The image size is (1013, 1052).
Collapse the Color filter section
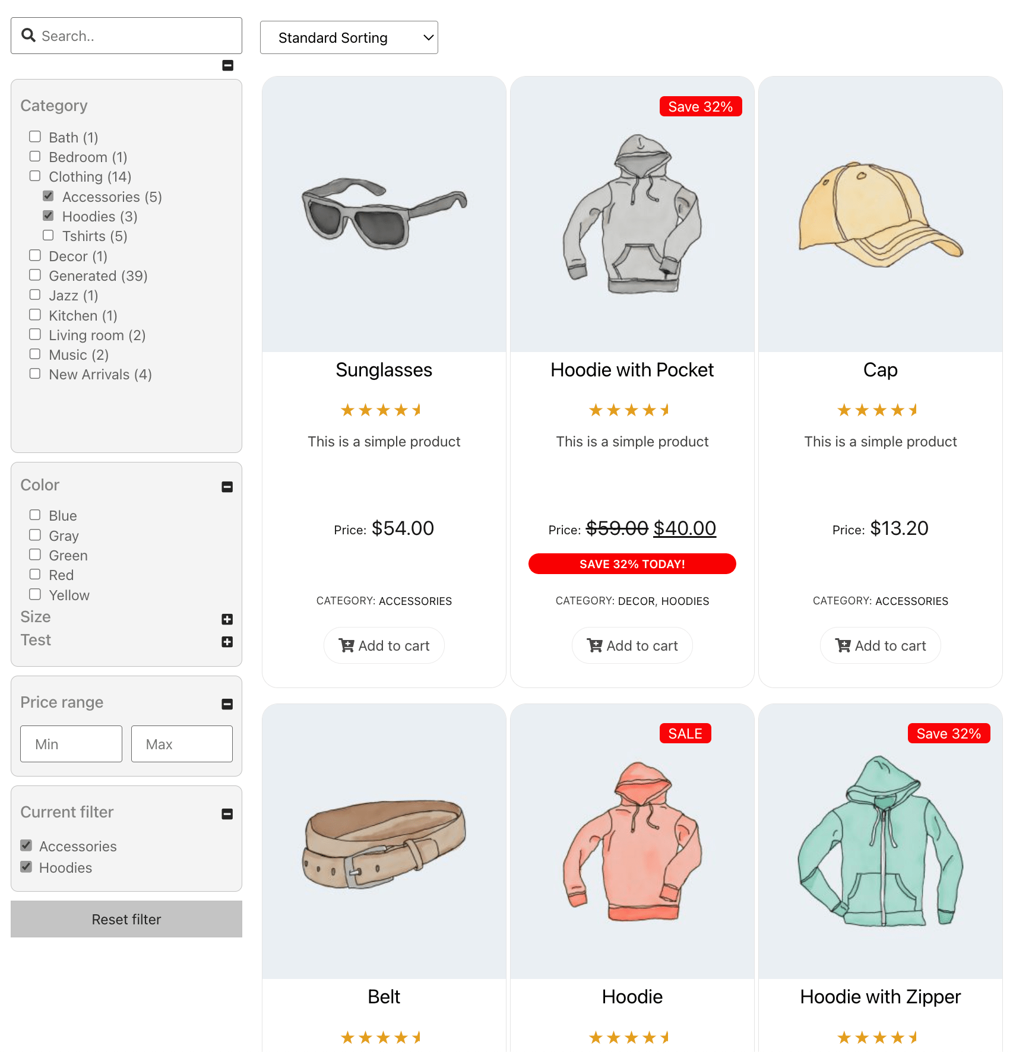227,487
